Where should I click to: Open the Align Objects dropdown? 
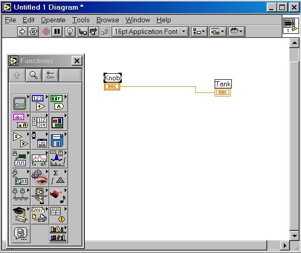(199, 31)
